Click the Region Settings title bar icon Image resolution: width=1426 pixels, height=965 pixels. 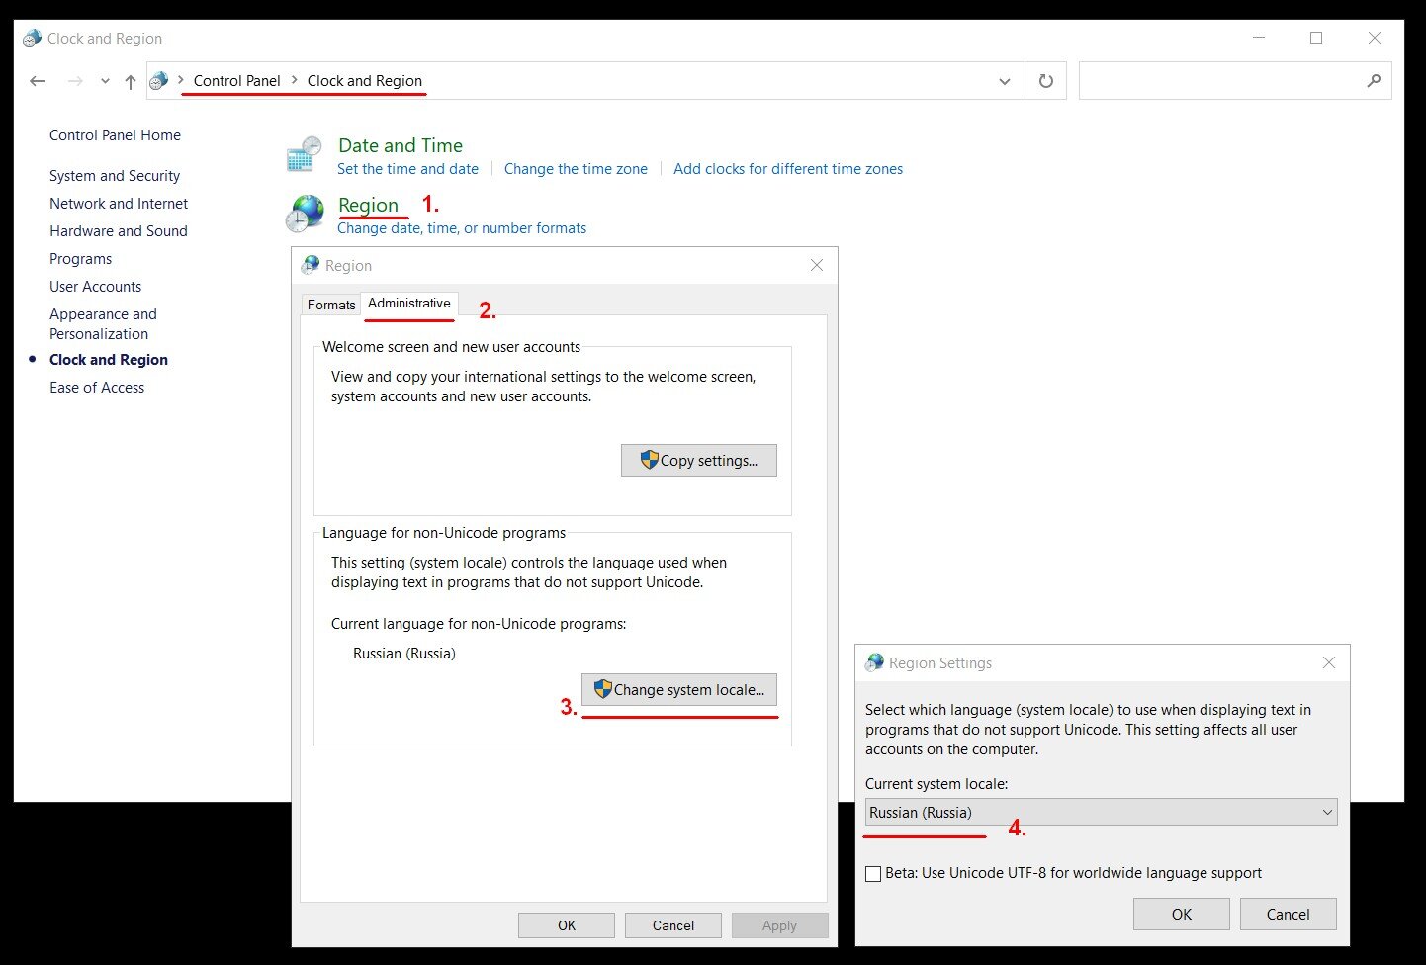coord(874,662)
